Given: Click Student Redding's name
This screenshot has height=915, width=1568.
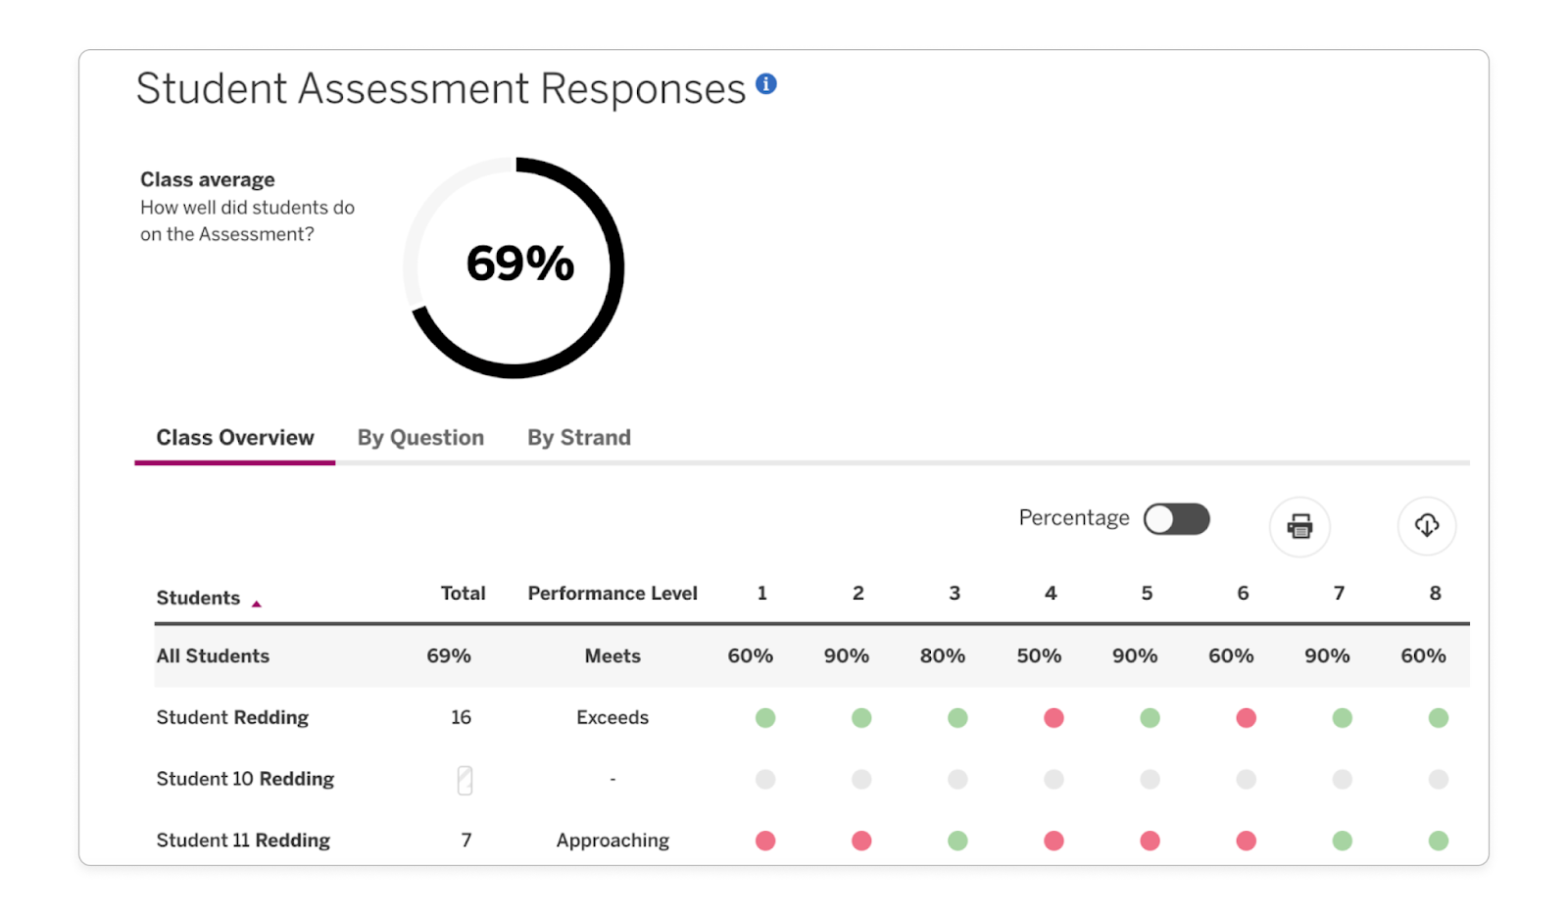Looking at the screenshot, I should pyautogui.click(x=232, y=717).
